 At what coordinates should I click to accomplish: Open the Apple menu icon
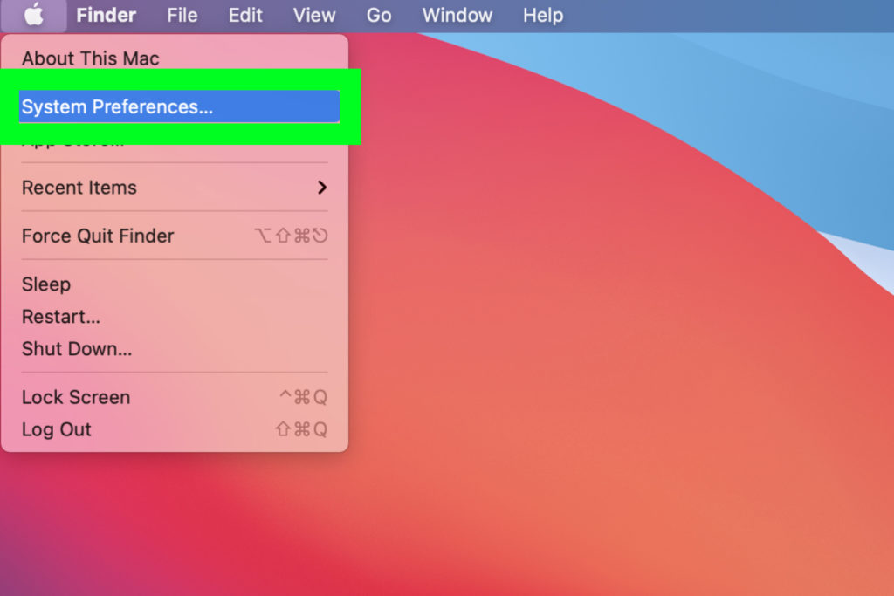[x=34, y=15]
